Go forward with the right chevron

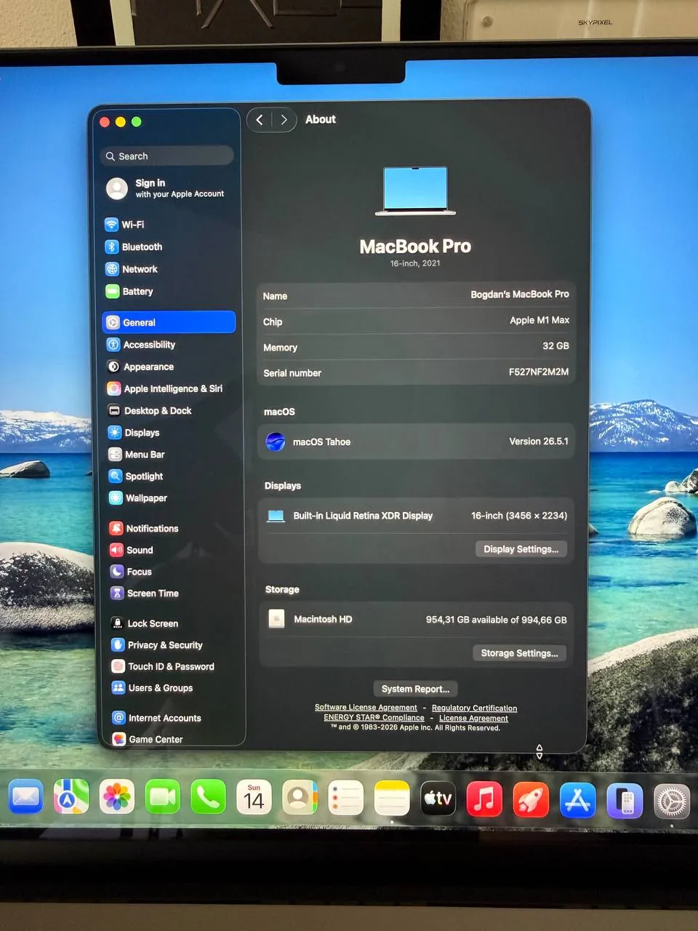click(x=284, y=120)
